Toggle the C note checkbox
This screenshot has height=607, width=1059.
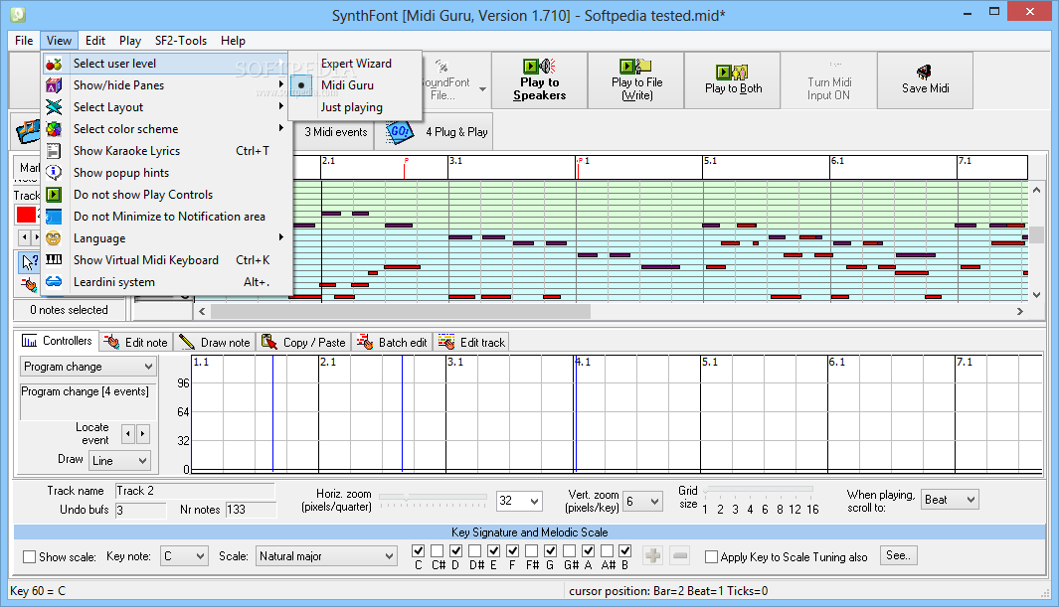pyautogui.click(x=418, y=551)
